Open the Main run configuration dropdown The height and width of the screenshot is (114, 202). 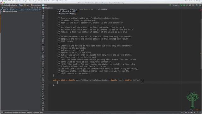[176, 5]
